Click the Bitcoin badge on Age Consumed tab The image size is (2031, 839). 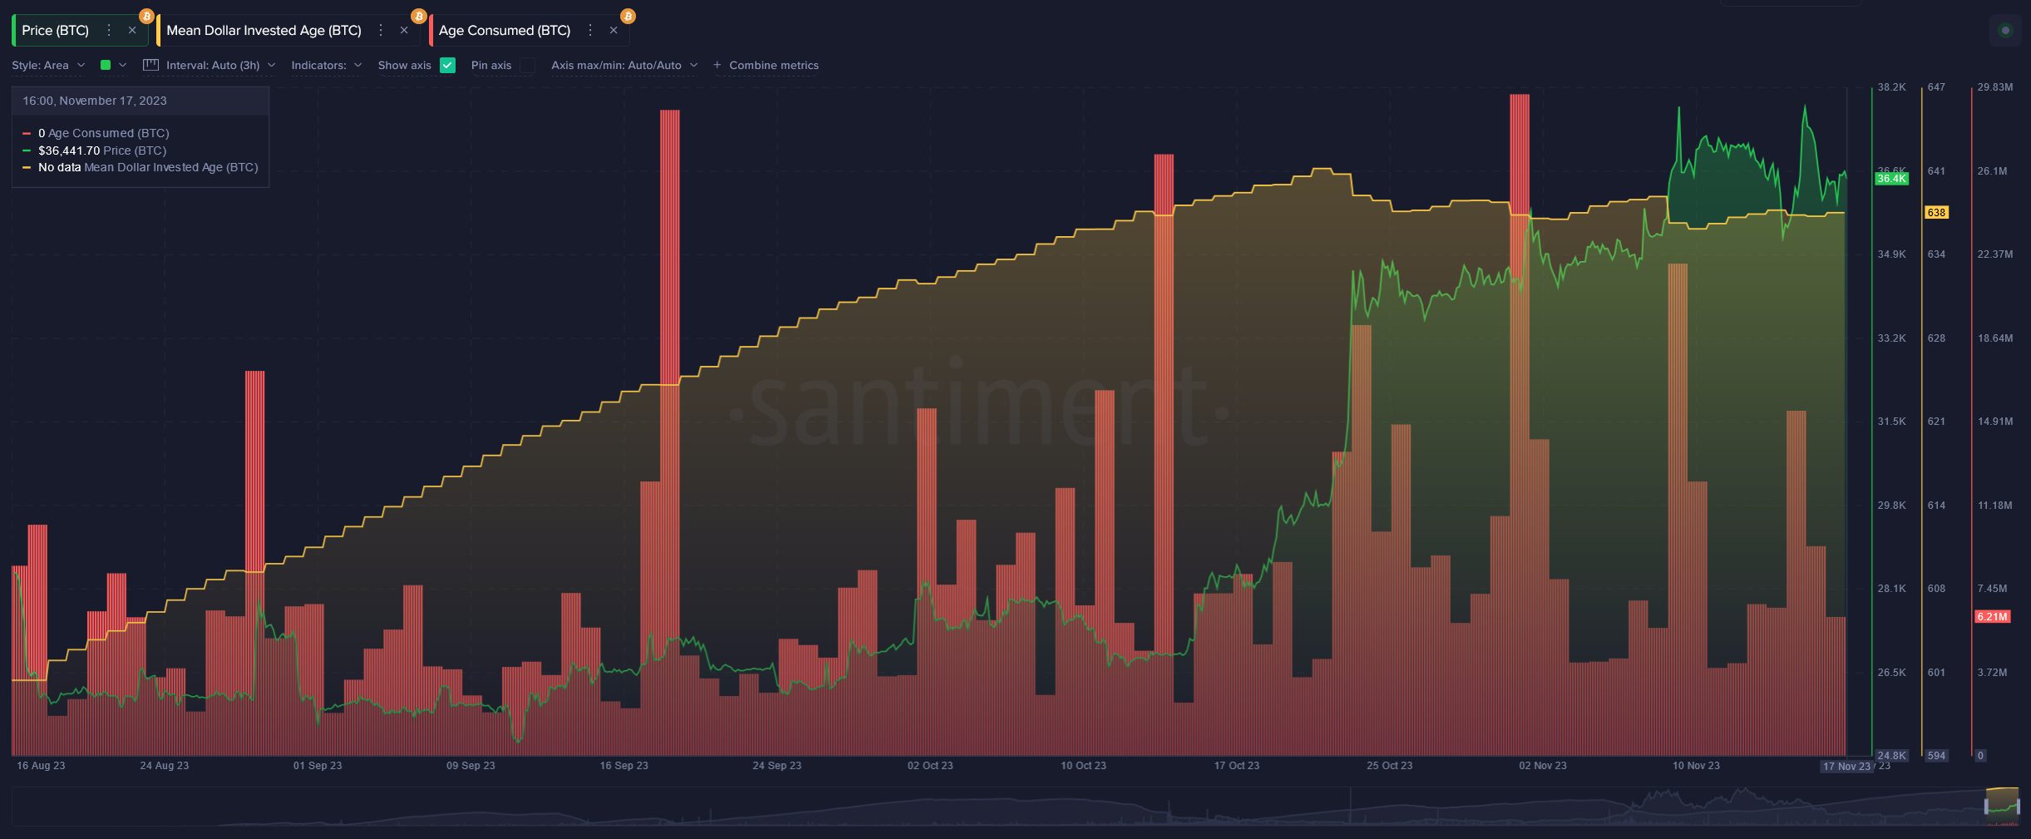pyautogui.click(x=629, y=16)
